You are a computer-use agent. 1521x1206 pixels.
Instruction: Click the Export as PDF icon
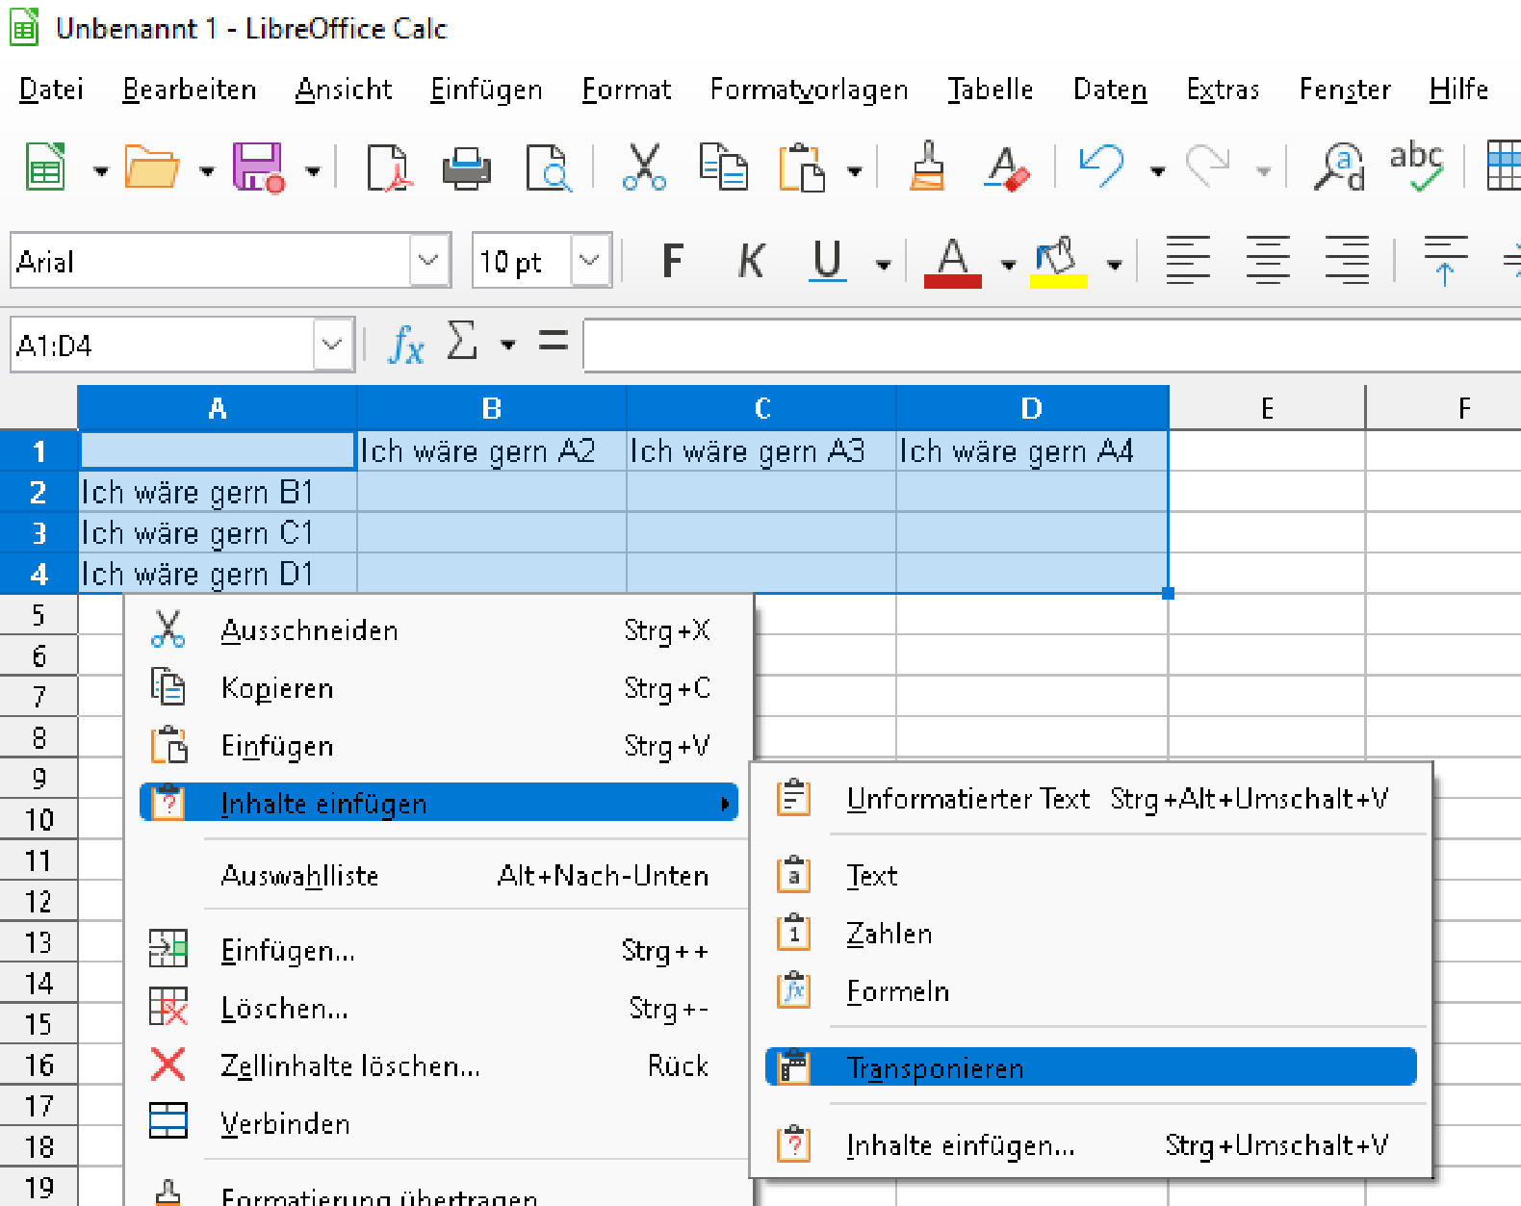pyautogui.click(x=387, y=167)
